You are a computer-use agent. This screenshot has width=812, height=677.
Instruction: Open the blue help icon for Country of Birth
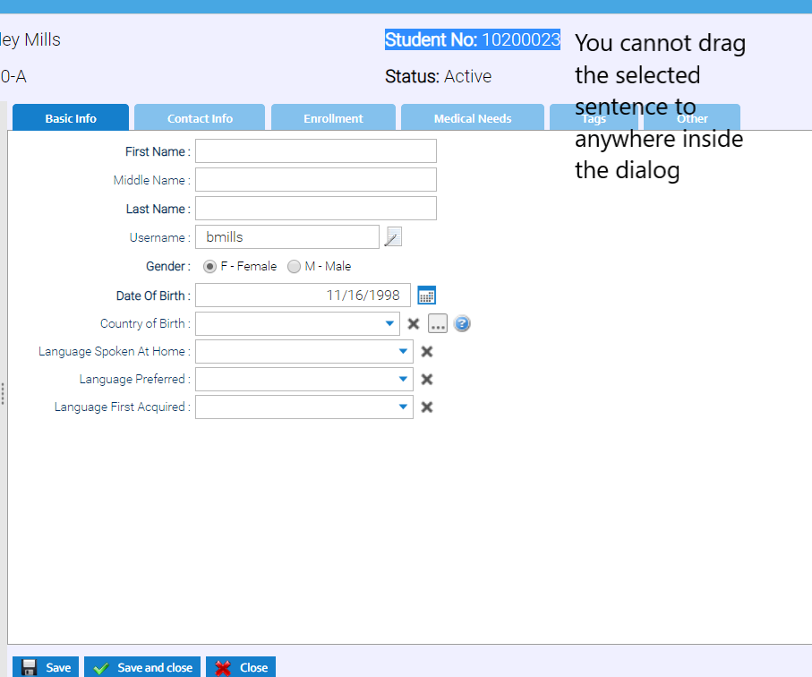click(462, 323)
